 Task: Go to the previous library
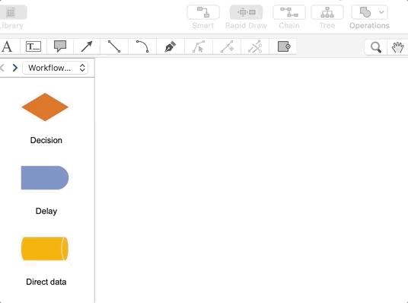(2, 68)
